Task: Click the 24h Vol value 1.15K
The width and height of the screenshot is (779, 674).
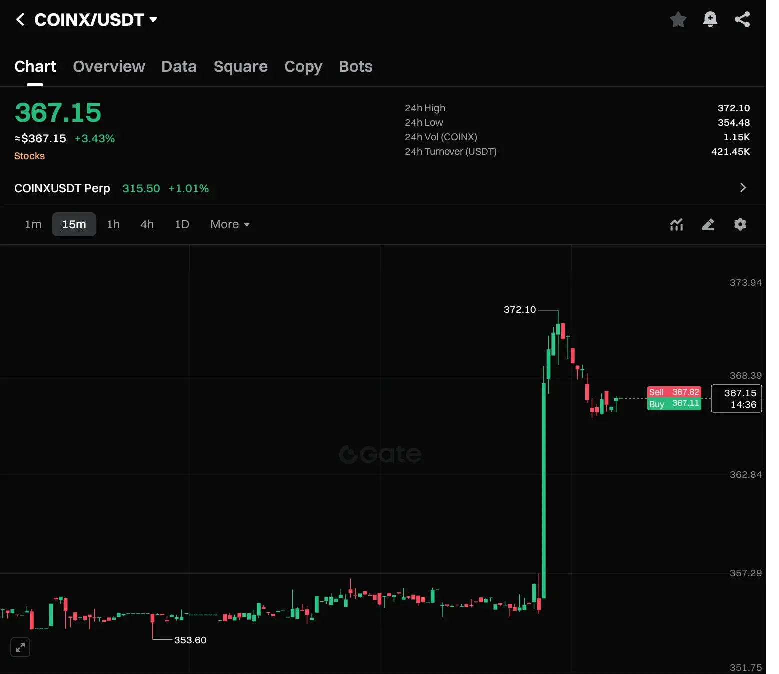Action: pos(737,137)
